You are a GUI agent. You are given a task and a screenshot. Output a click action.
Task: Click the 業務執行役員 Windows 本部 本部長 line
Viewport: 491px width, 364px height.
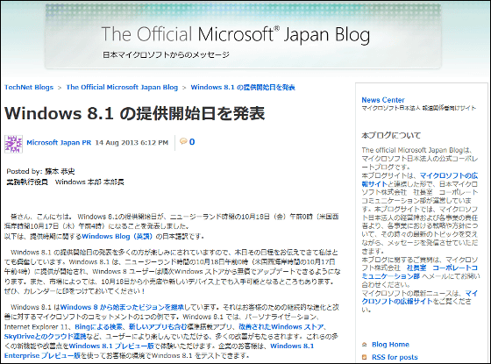point(66,182)
